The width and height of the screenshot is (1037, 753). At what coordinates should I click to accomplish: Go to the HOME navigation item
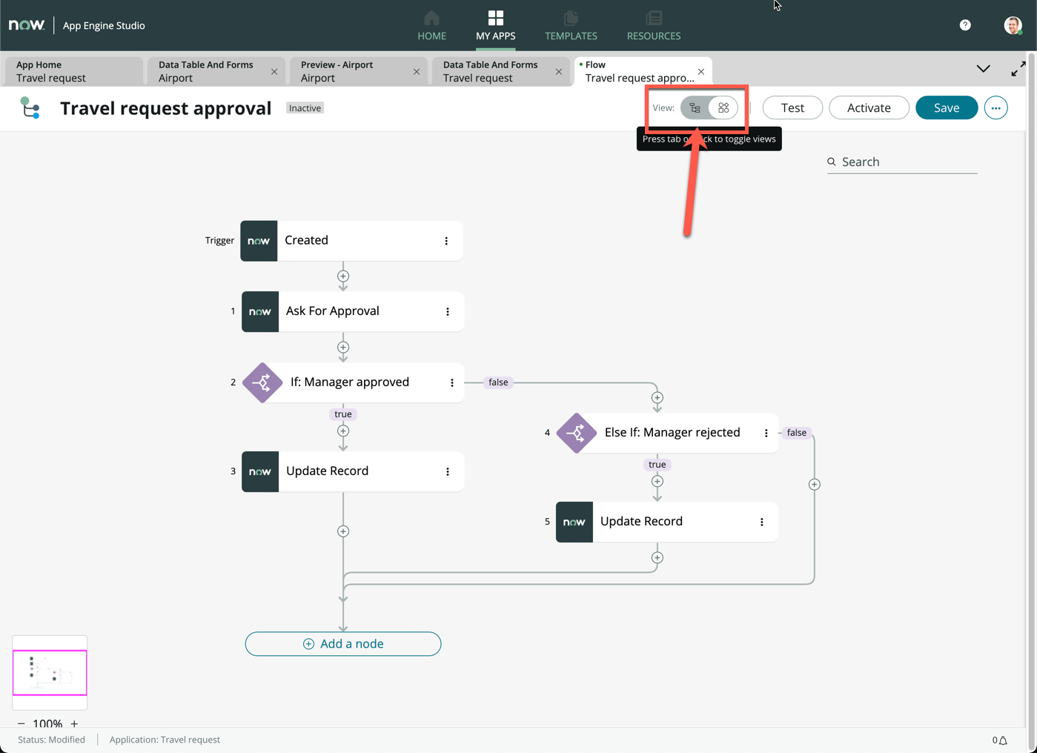[x=431, y=26]
